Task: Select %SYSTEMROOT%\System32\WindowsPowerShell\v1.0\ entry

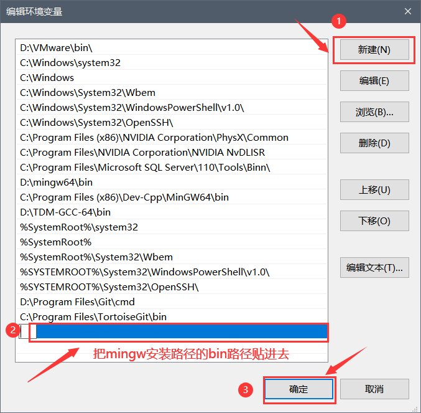Action: (172, 272)
